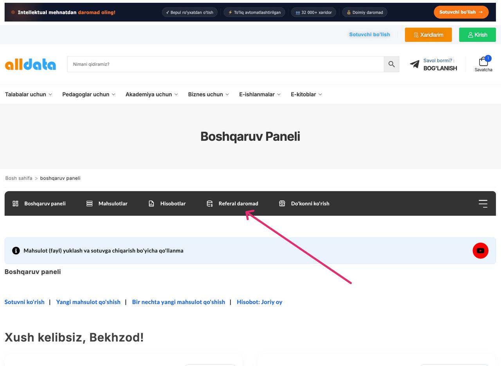The height and width of the screenshot is (366, 501).
Task: Click Yangi mahsulot qo'shish link
Action: click(x=88, y=302)
